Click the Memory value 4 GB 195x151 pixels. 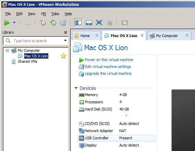click(123, 95)
